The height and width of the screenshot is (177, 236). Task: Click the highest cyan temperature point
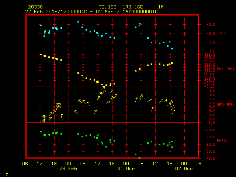(x=78, y=22)
